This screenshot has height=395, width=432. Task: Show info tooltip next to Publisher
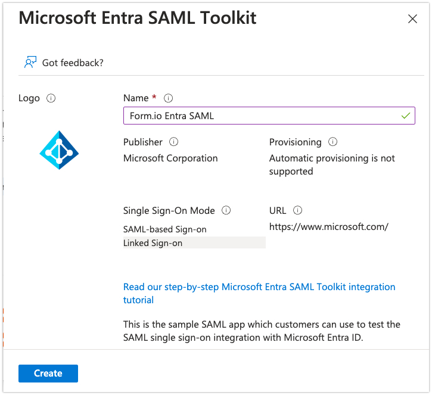coord(173,142)
